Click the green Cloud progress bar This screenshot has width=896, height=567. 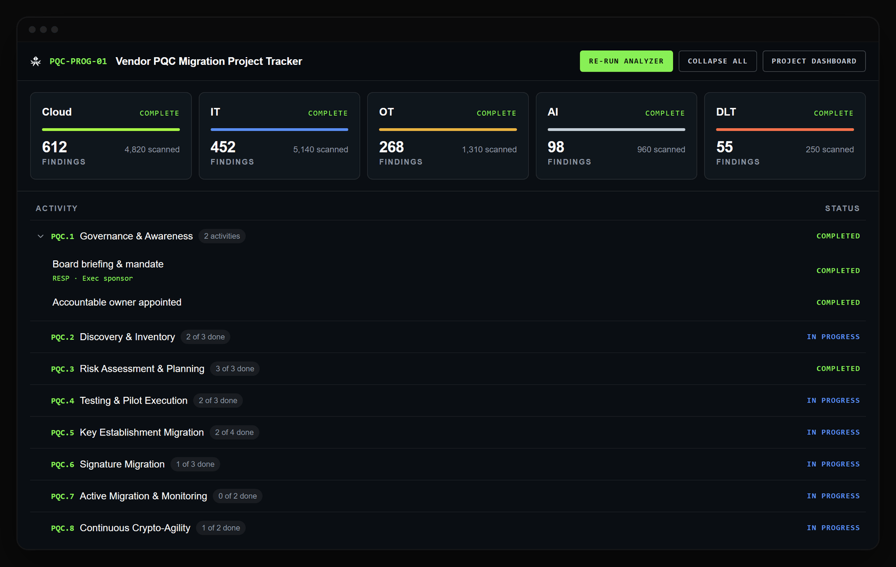point(111,130)
